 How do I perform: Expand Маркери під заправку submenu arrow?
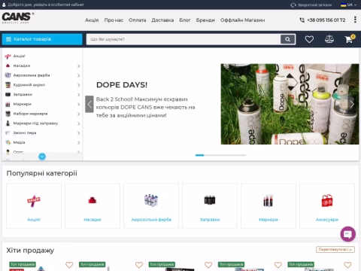(x=78, y=123)
